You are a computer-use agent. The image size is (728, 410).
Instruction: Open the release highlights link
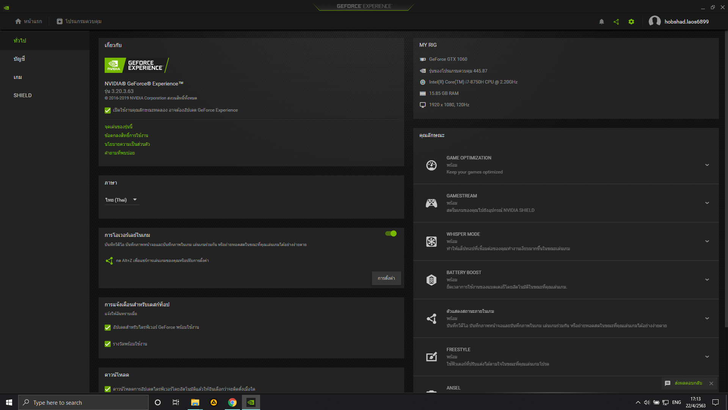pyautogui.click(x=118, y=127)
